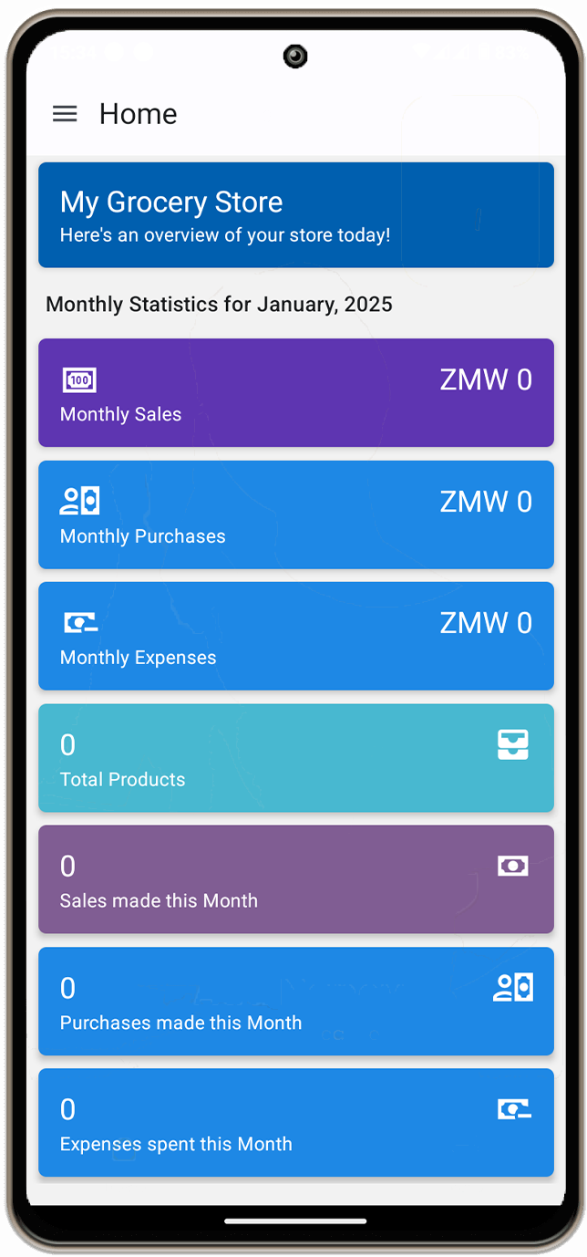
Task: Open the Monthly Expenses card
Action: coord(296,636)
